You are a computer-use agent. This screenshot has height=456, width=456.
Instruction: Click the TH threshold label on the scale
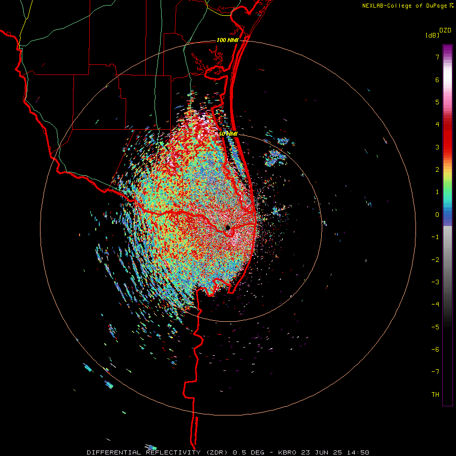(x=435, y=395)
